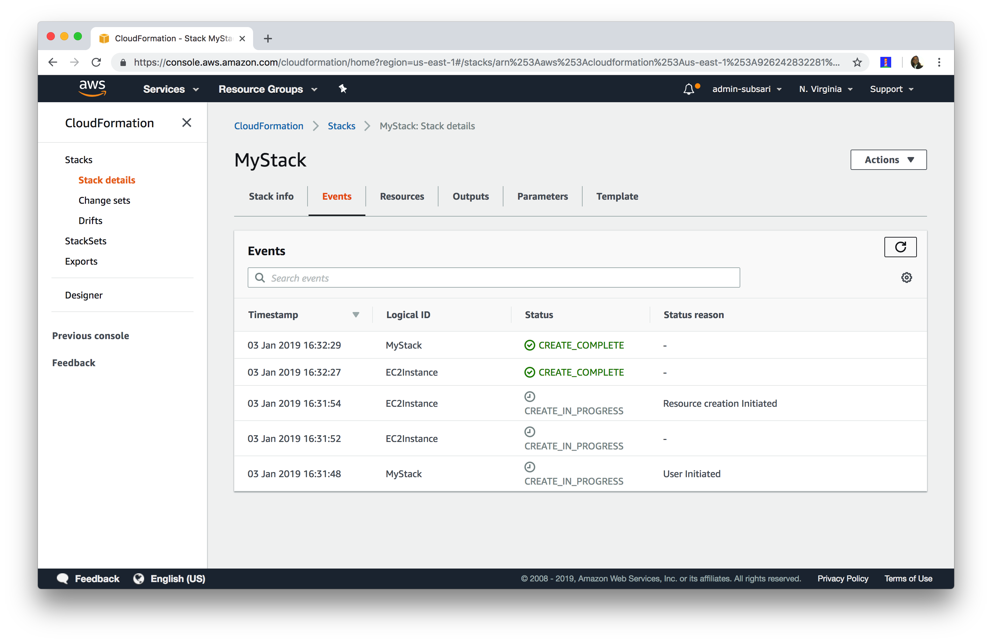This screenshot has width=992, height=643.
Task: Open the Services dropdown menu
Action: click(171, 89)
